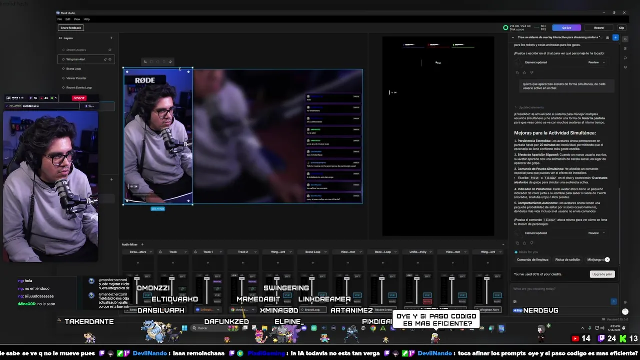
Task: Start new chat with blue plus button
Action: [615, 37]
